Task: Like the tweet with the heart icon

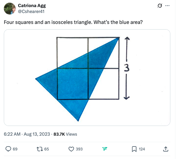Action: (x=71, y=149)
